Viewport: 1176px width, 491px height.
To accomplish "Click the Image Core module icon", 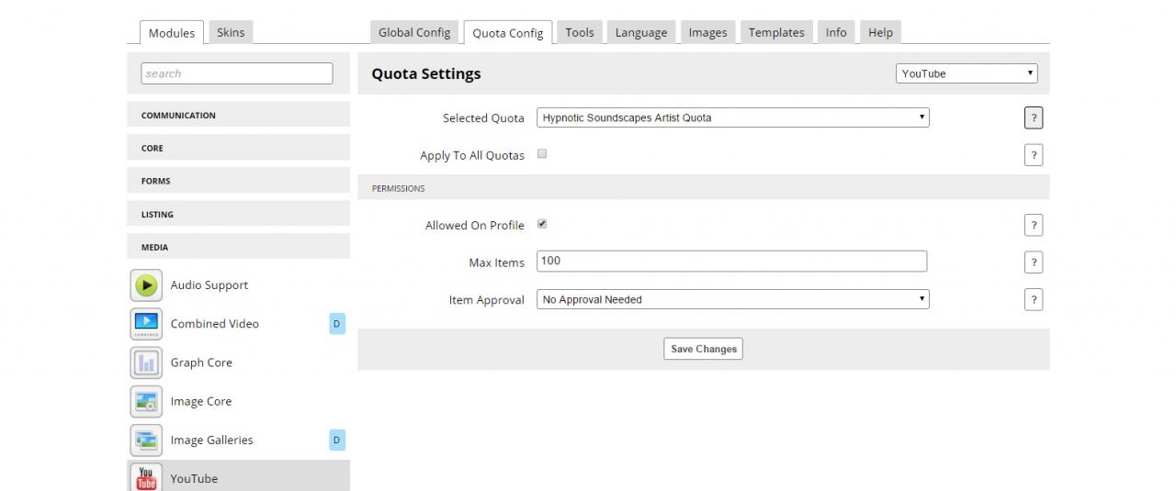I will 146,401.
